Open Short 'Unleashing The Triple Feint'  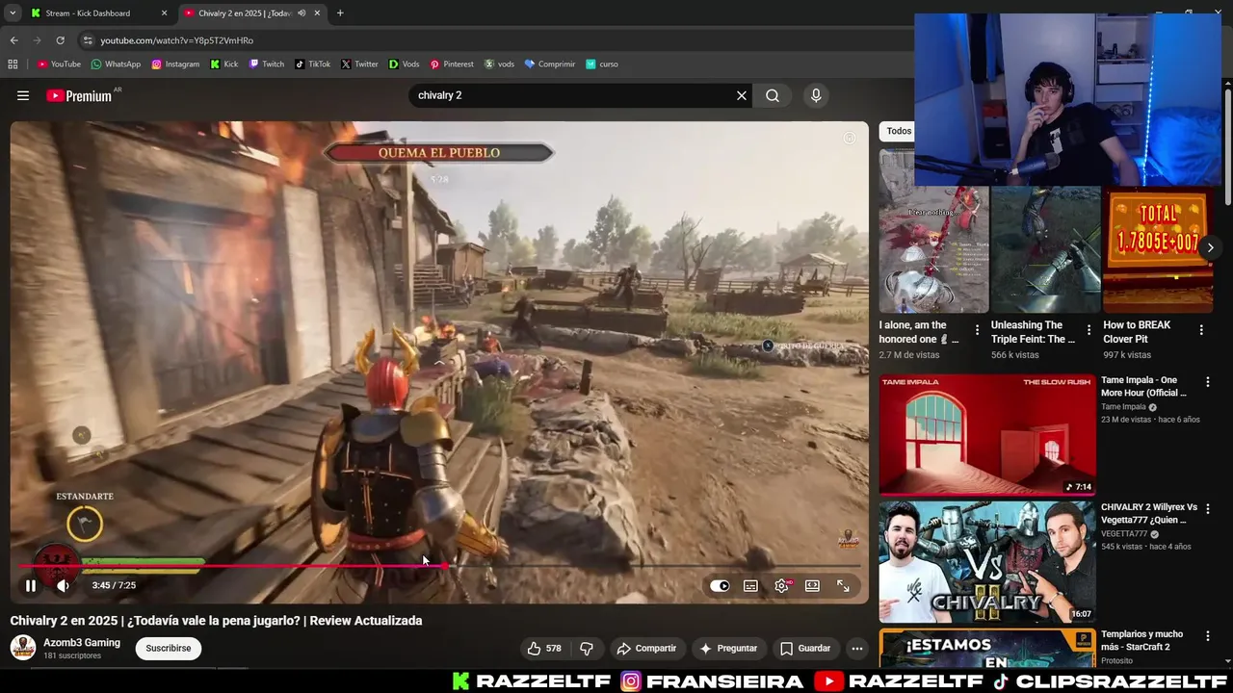[1046, 249]
